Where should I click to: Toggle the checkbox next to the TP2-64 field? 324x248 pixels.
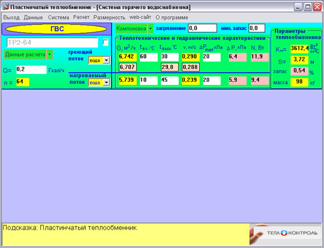click(x=106, y=42)
